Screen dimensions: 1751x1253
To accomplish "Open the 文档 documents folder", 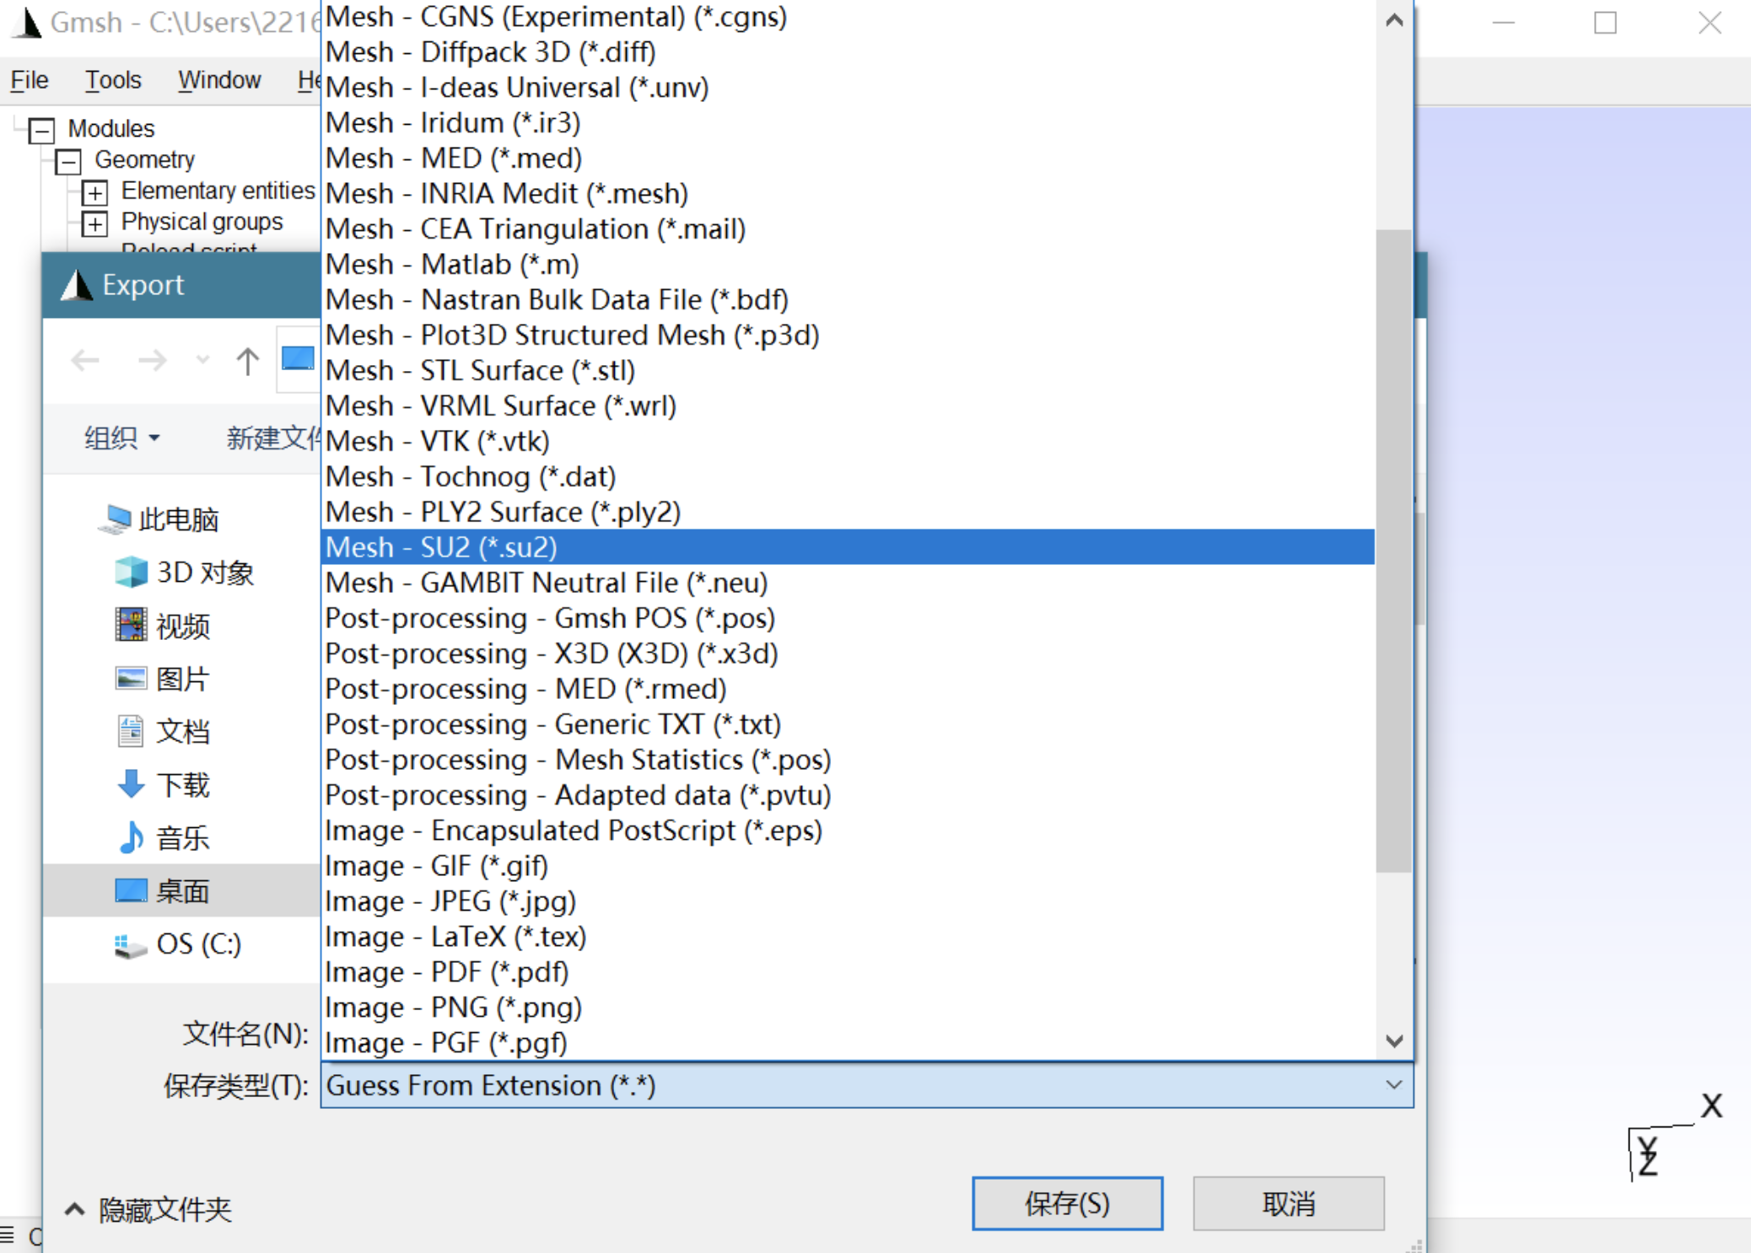I will (x=181, y=731).
